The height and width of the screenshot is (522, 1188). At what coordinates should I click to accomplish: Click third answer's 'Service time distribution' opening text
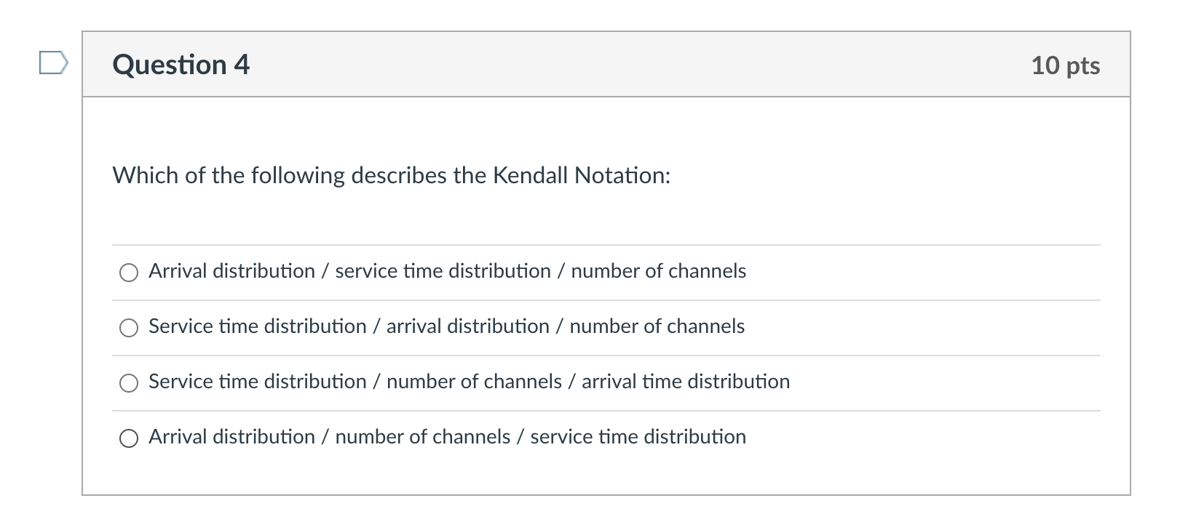point(257,382)
